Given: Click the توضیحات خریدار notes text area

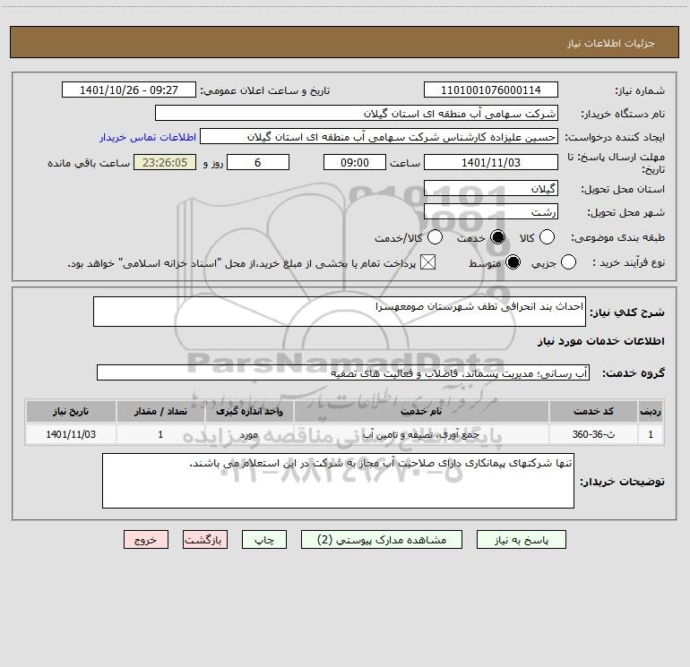Looking at the screenshot, I should tap(338, 481).
